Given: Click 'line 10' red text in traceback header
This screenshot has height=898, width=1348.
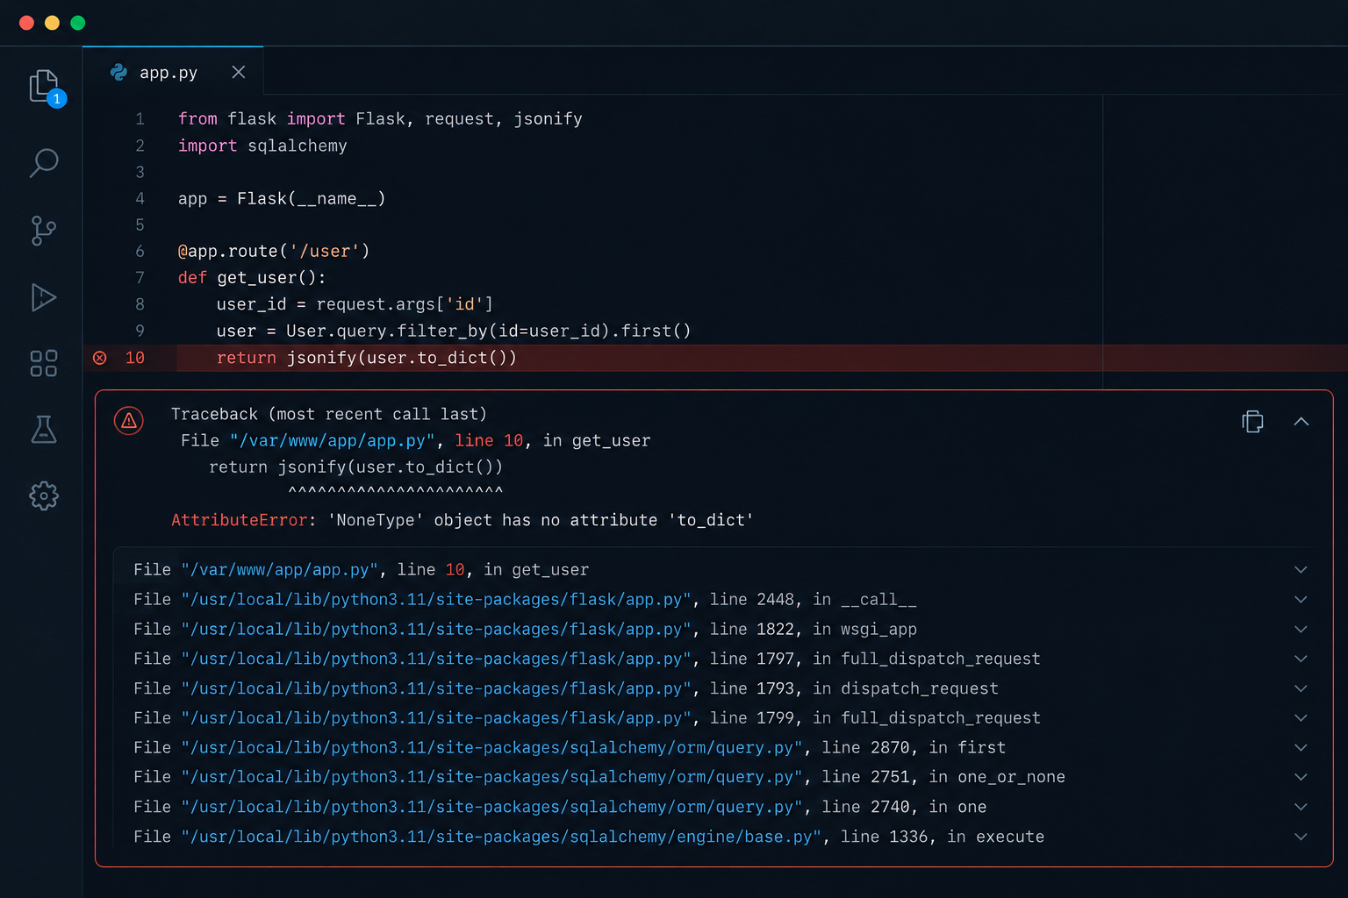Looking at the screenshot, I should coord(489,440).
